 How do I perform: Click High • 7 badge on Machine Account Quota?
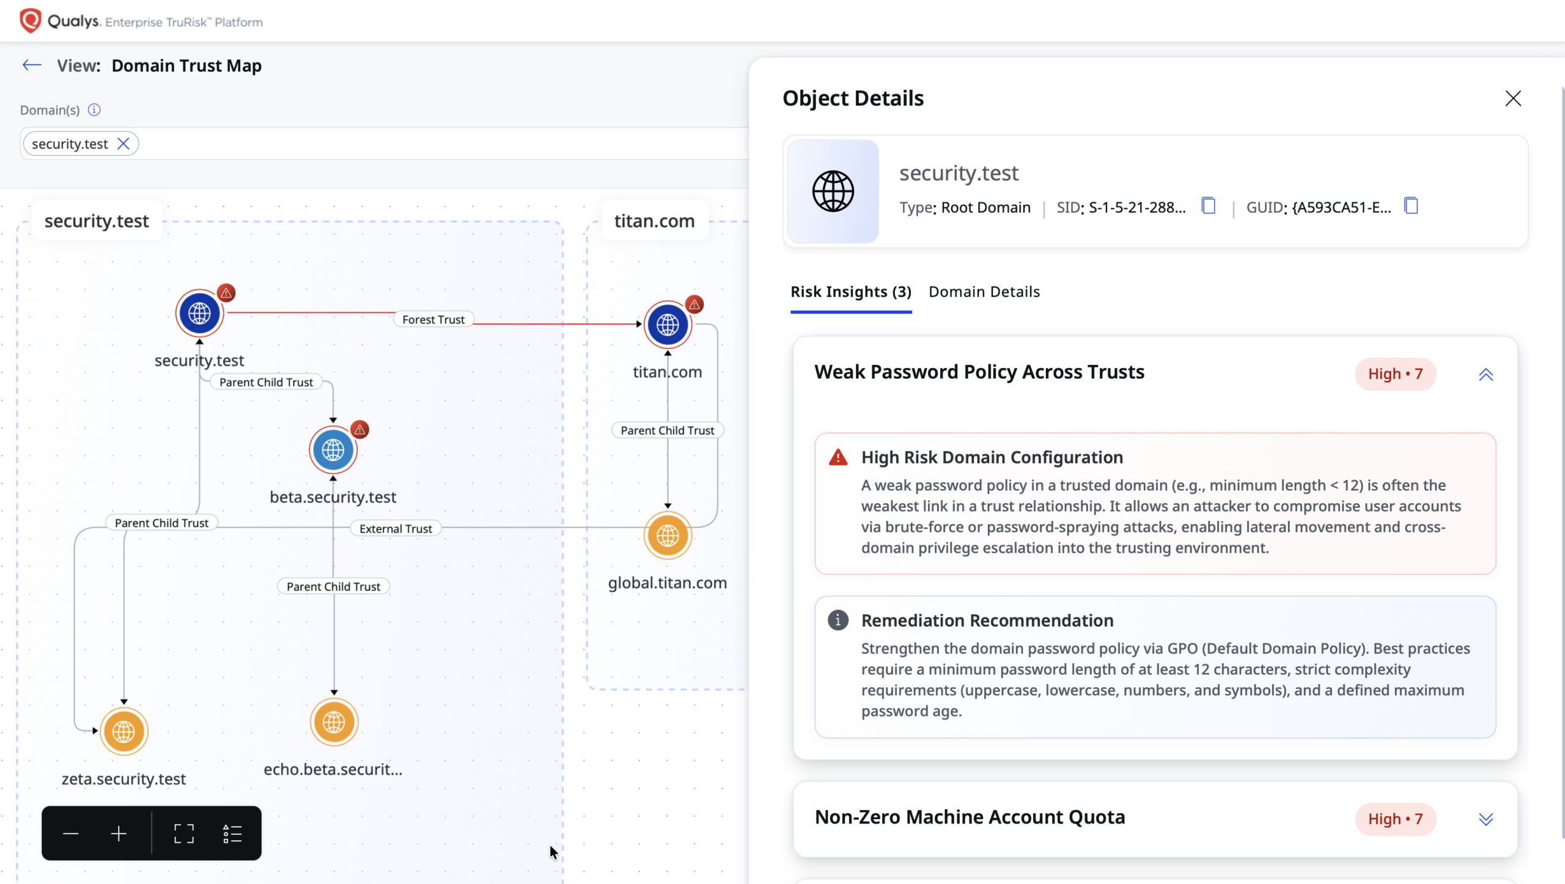[x=1396, y=819]
